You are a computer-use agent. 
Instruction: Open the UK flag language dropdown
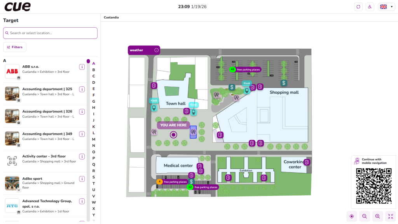tap(386, 7)
